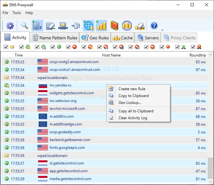Toggle the plain red stop filter checkbox

tap(68, 47)
